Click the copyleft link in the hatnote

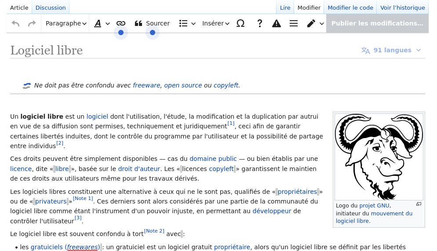click(x=226, y=85)
